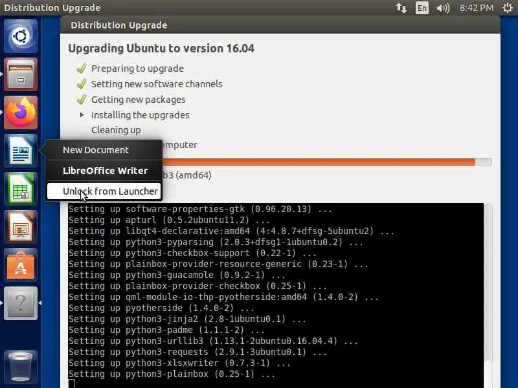Click terminal line Setting up python3-checkbox-support

(192, 253)
